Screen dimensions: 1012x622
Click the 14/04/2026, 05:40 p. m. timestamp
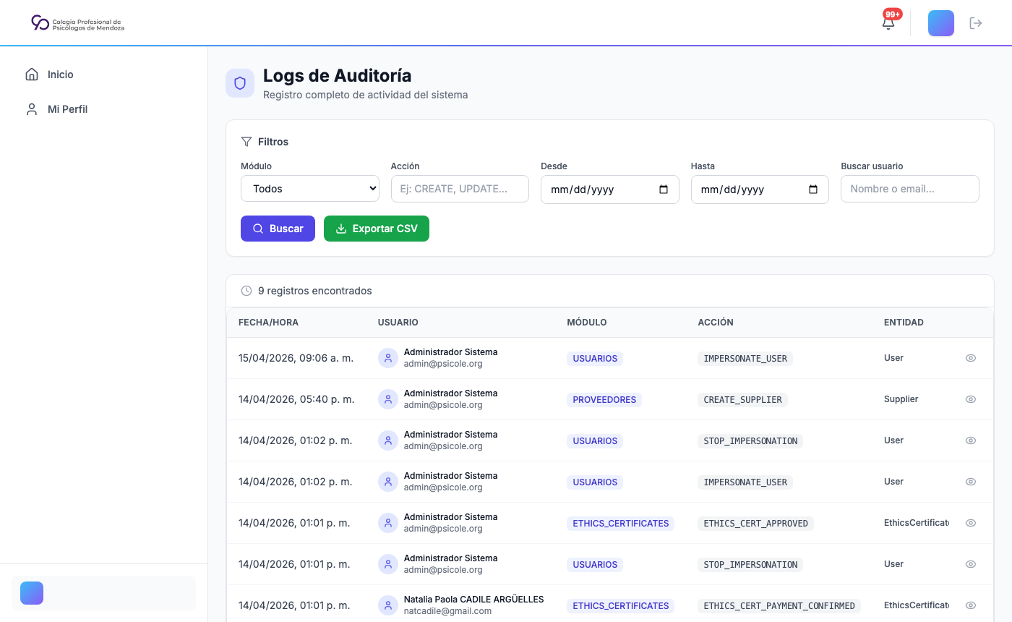point(296,399)
